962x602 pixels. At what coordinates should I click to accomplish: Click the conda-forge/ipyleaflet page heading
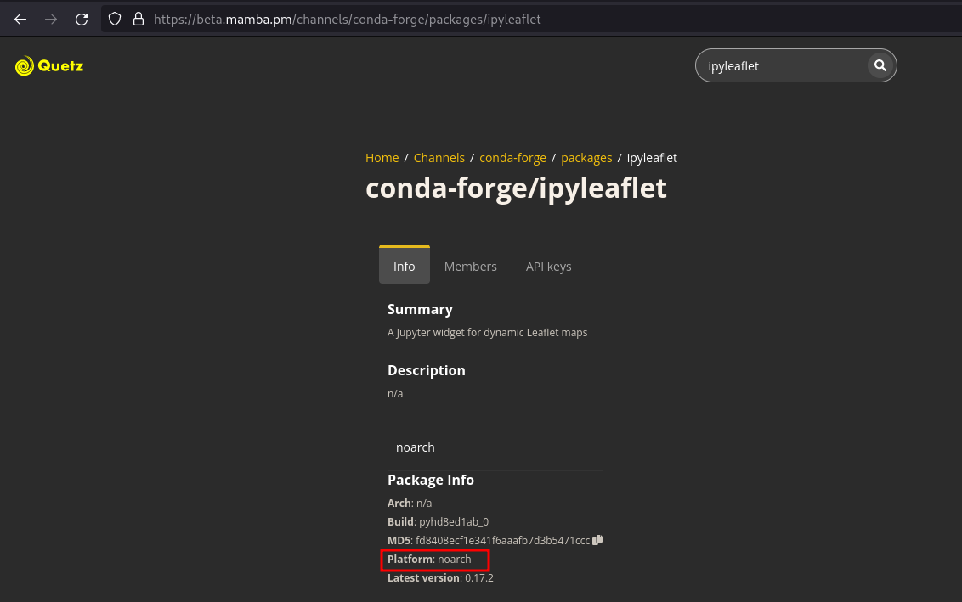point(516,188)
